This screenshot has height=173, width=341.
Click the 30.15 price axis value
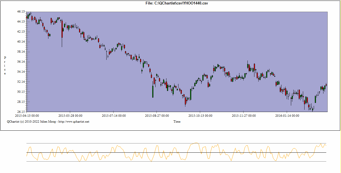click(x=21, y=92)
